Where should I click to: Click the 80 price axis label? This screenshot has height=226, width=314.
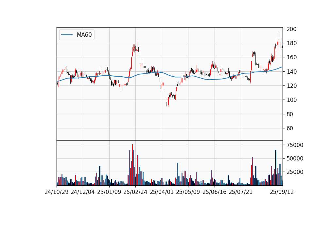290,114
